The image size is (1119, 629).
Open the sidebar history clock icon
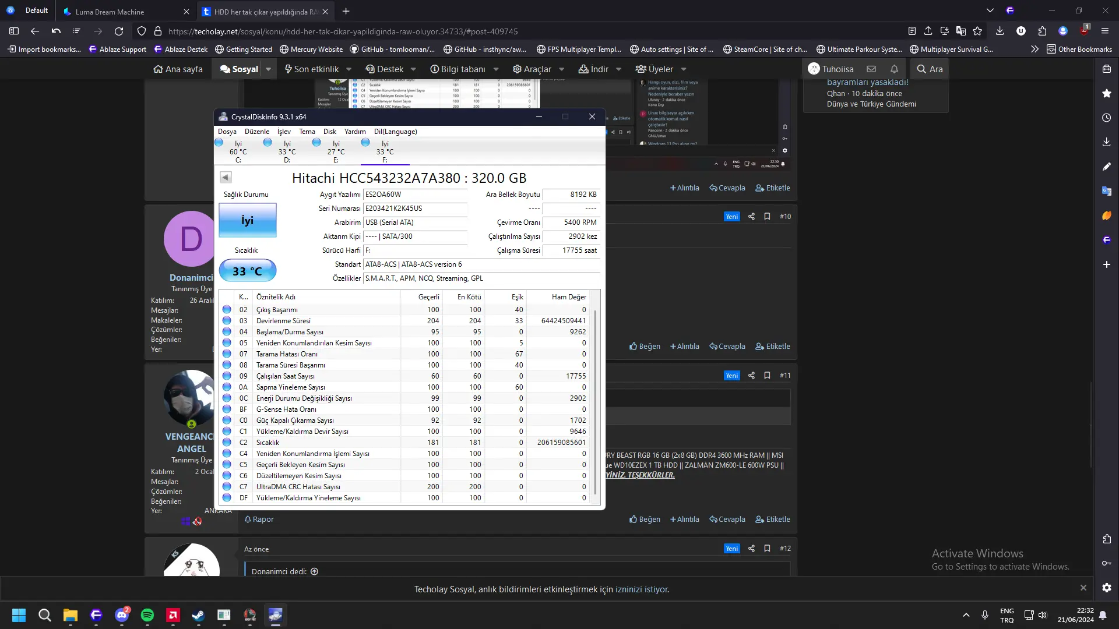coord(1107,118)
